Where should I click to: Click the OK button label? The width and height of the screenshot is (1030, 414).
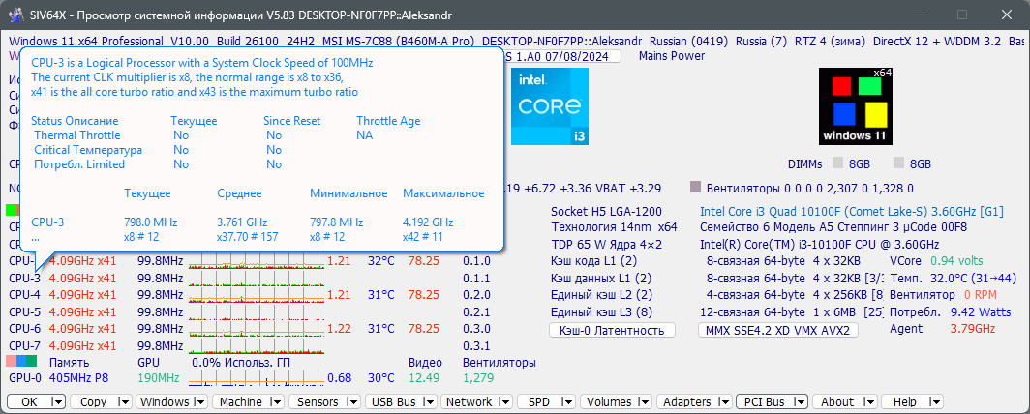30,402
